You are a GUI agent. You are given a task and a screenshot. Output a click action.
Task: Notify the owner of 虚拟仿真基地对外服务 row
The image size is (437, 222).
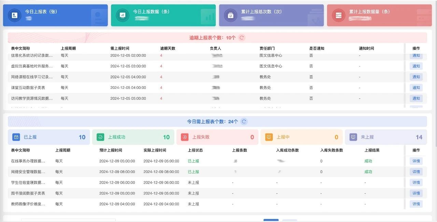(x=416, y=66)
